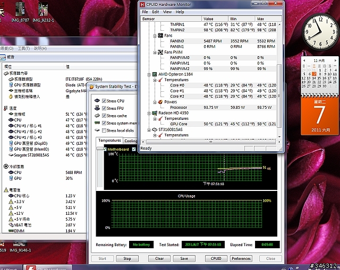Toggle the Stress cache checkbox
The width and height of the screenshot is (340, 270).
coord(104,116)
